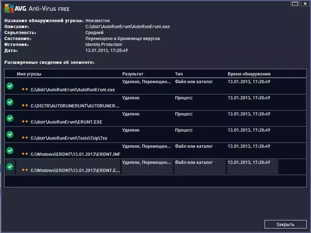Viewport: 311px width, 233px height.
Task: Click detection time in AutoRunErunt.exe list row
Action: click(x=249, y=82)
